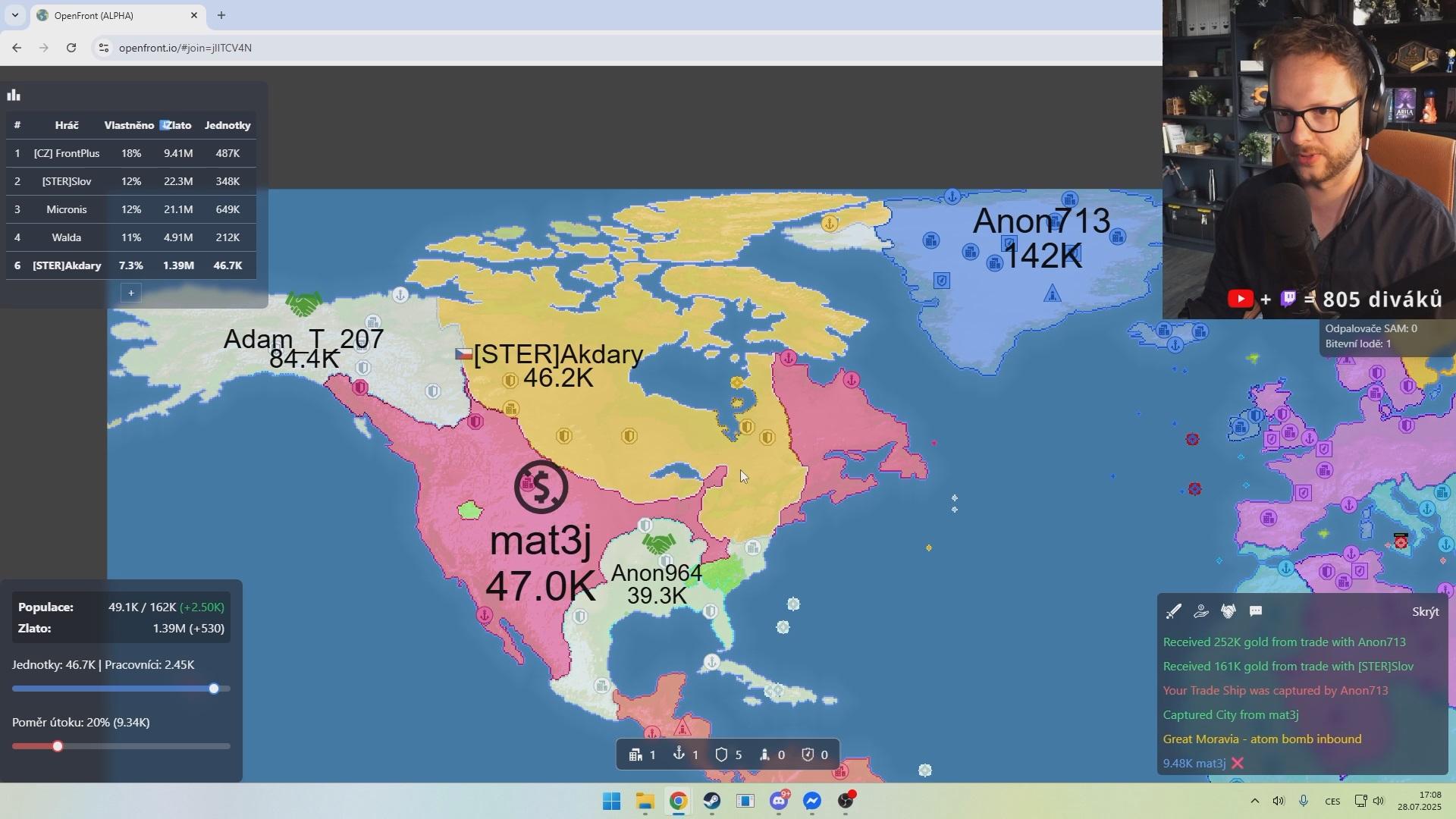Close the OpenFront (ALPHA) tab
Screen dimensions: 1456x819
[193, 15]
